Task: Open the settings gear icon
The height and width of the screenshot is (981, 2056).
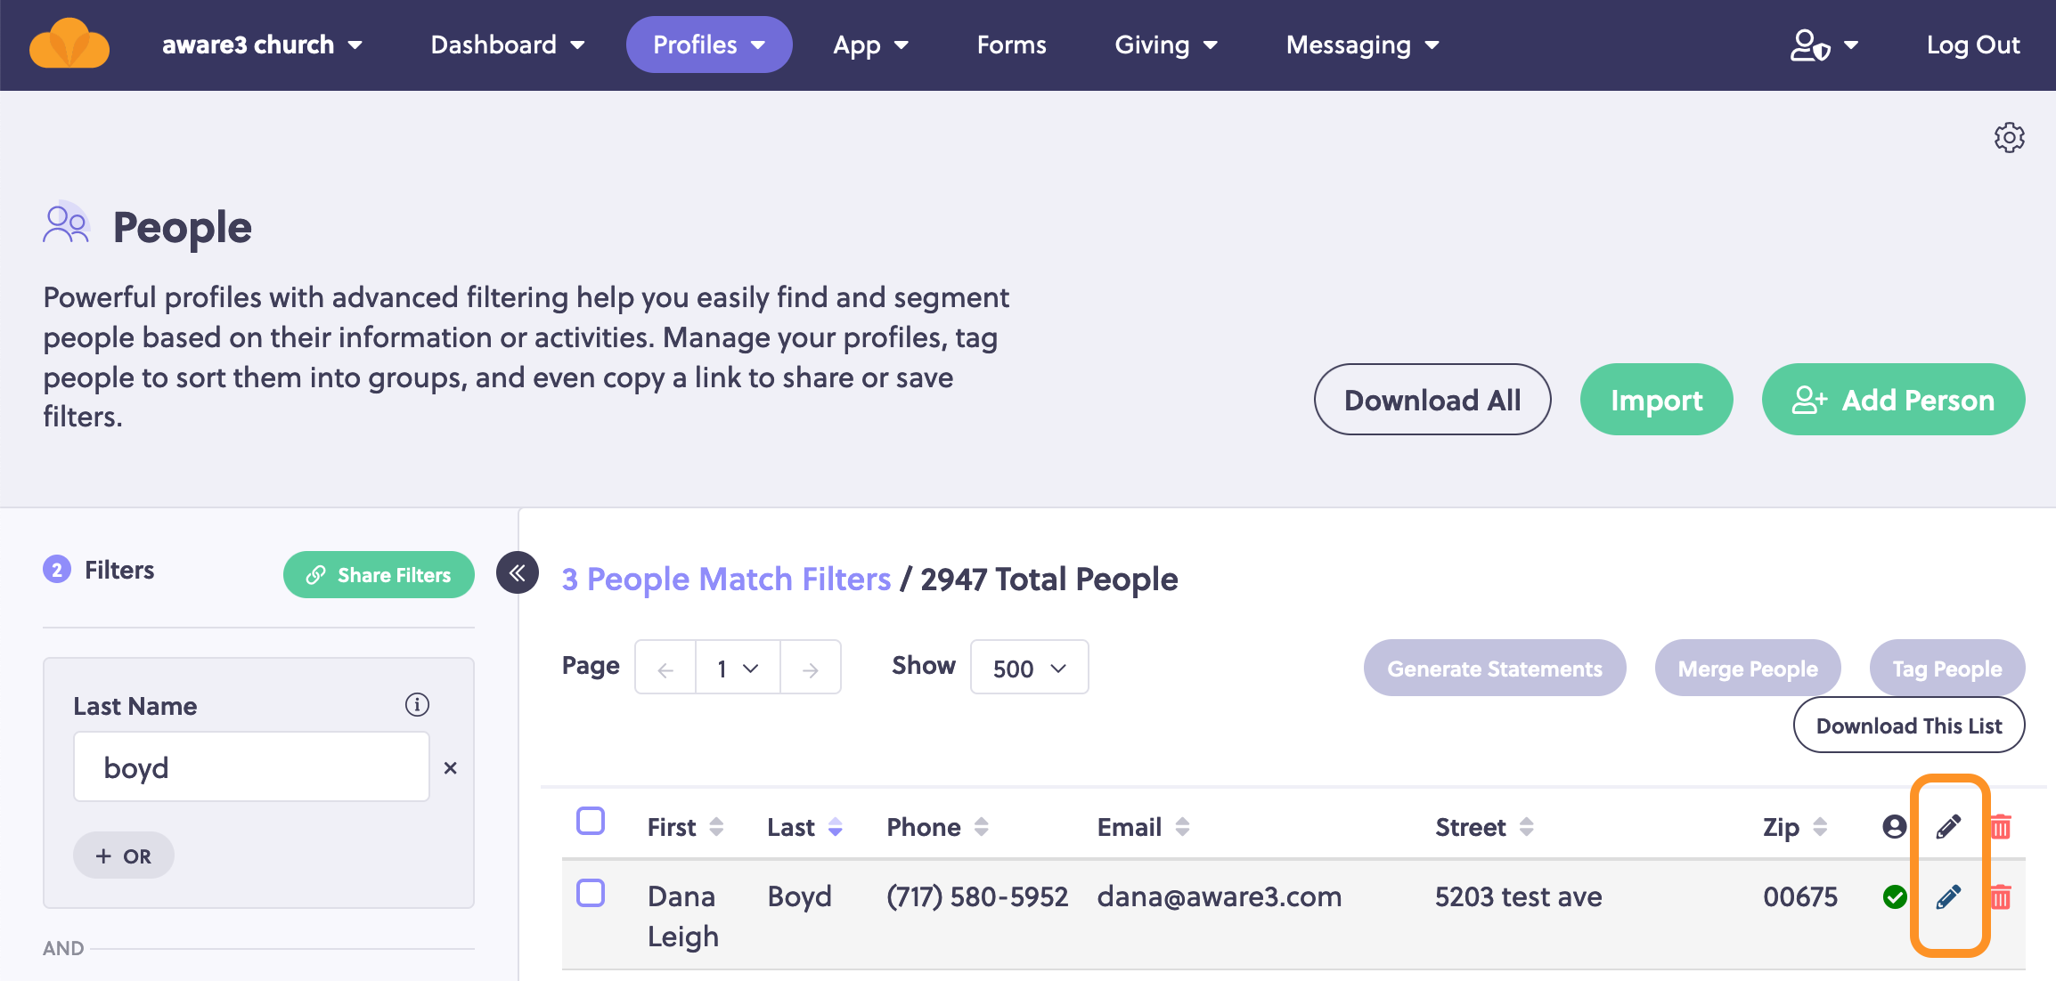Action: coord(2009,138)
